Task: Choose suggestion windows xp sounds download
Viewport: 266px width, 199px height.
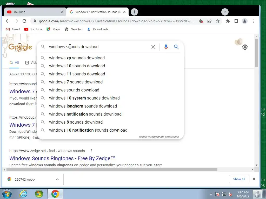Action: [110, 58]
